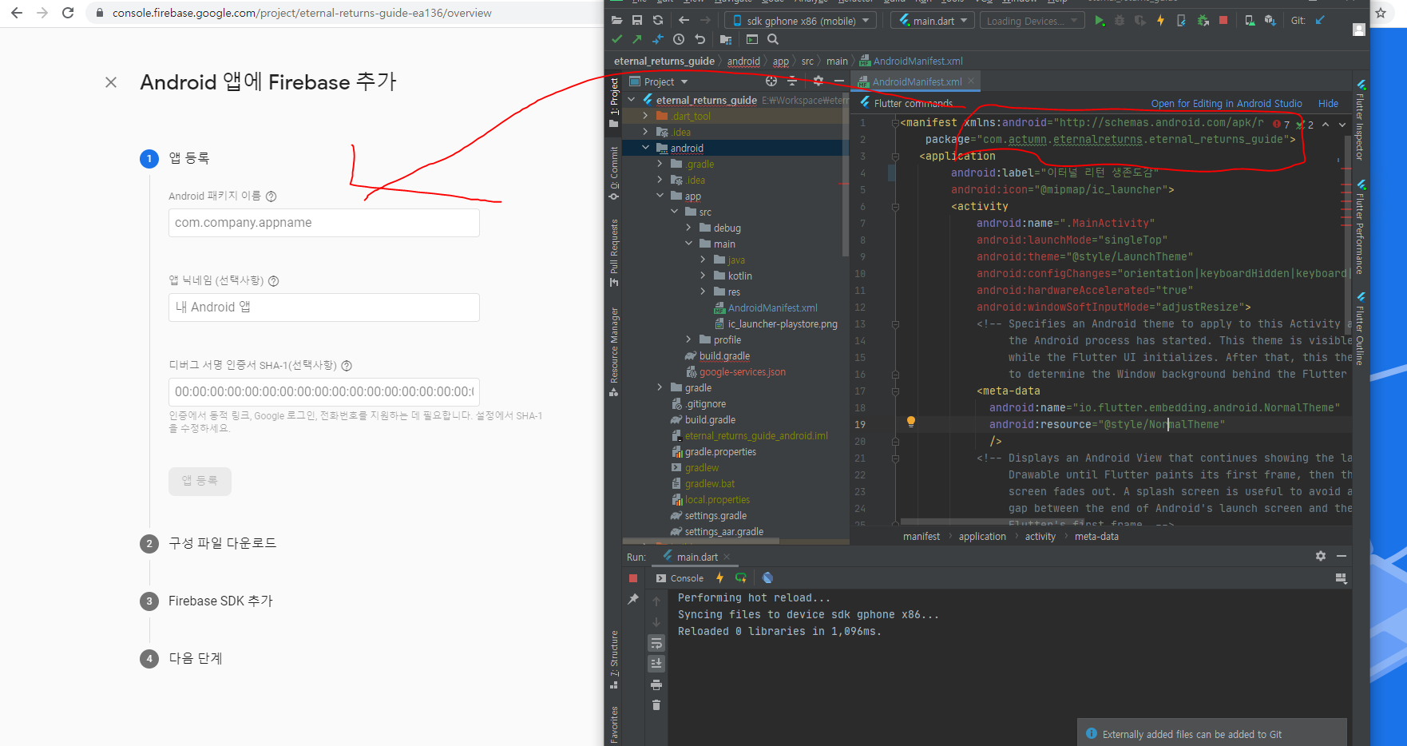
Task: Expand the res folder
Action: [703, 292]
